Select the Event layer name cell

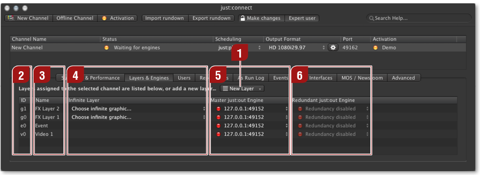pos(42,126)
